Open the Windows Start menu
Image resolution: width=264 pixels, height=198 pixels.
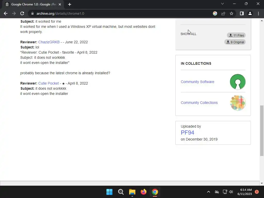[x=109, y=192]
